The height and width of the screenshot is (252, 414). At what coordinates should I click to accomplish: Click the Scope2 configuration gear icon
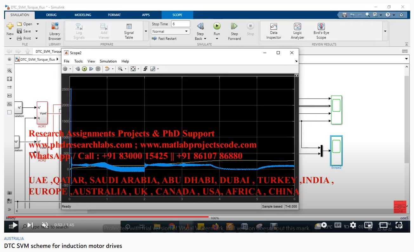tap(65, 69)
